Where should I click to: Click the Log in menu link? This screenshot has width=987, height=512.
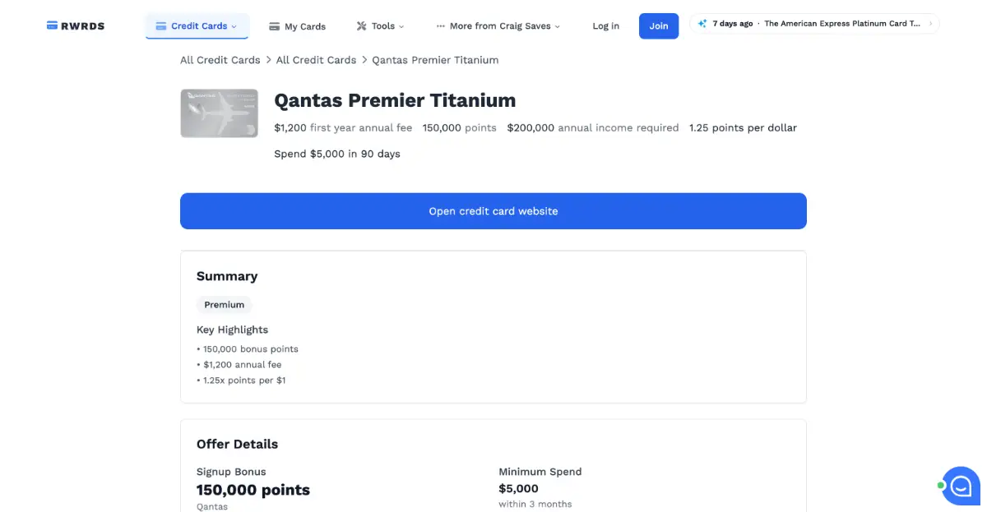(x=605, y=26)
